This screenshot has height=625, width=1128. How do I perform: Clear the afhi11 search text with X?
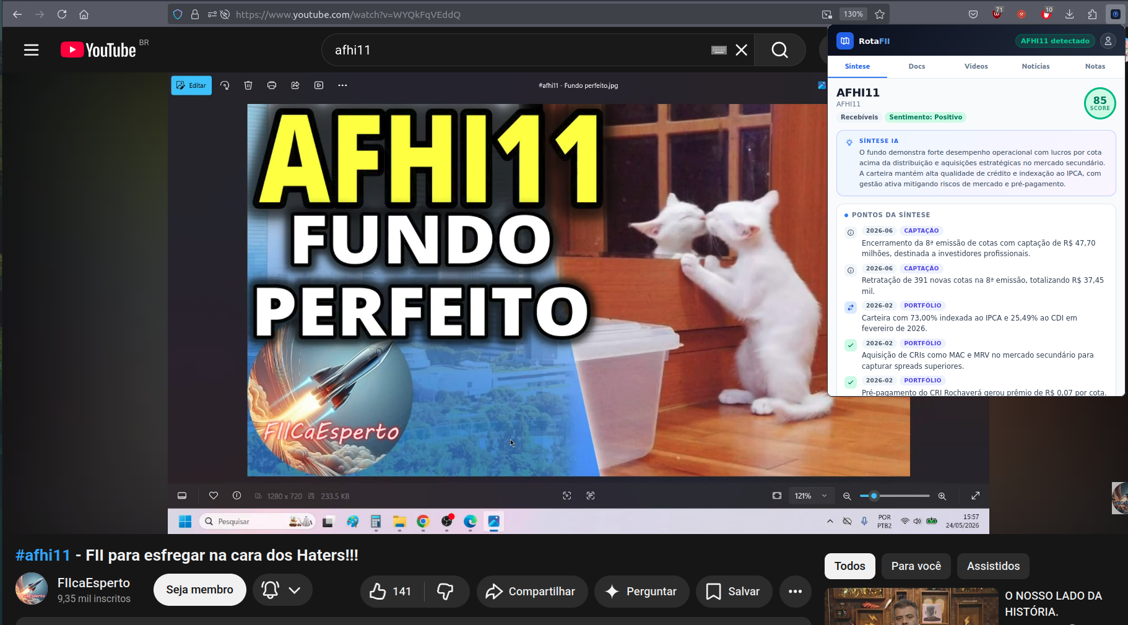point(742,50)
